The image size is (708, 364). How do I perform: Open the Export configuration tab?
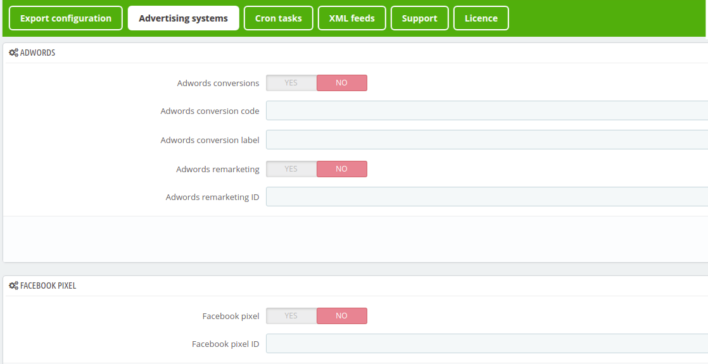click(65, 18)
